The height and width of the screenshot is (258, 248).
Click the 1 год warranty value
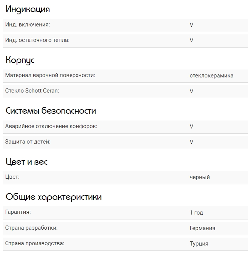[x=196, y=213]
